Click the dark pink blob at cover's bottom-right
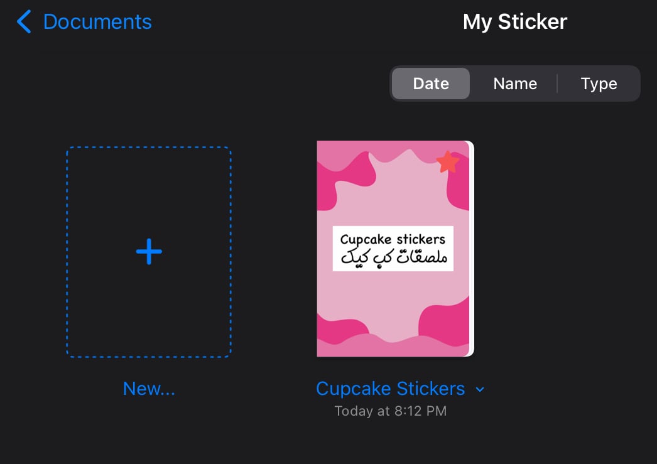 [x=447, y=323]
